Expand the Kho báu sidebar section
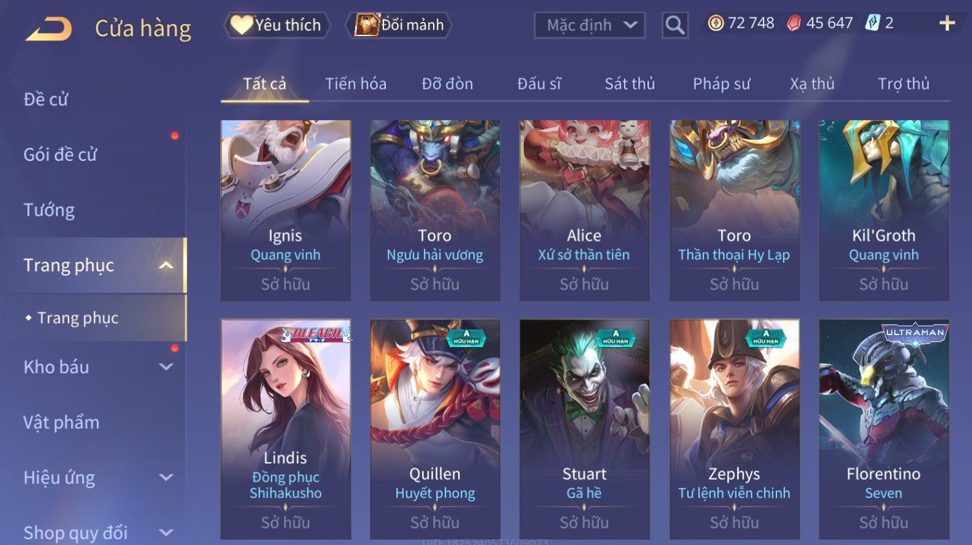This screenshot has width=972, height=545. (166, 367)
